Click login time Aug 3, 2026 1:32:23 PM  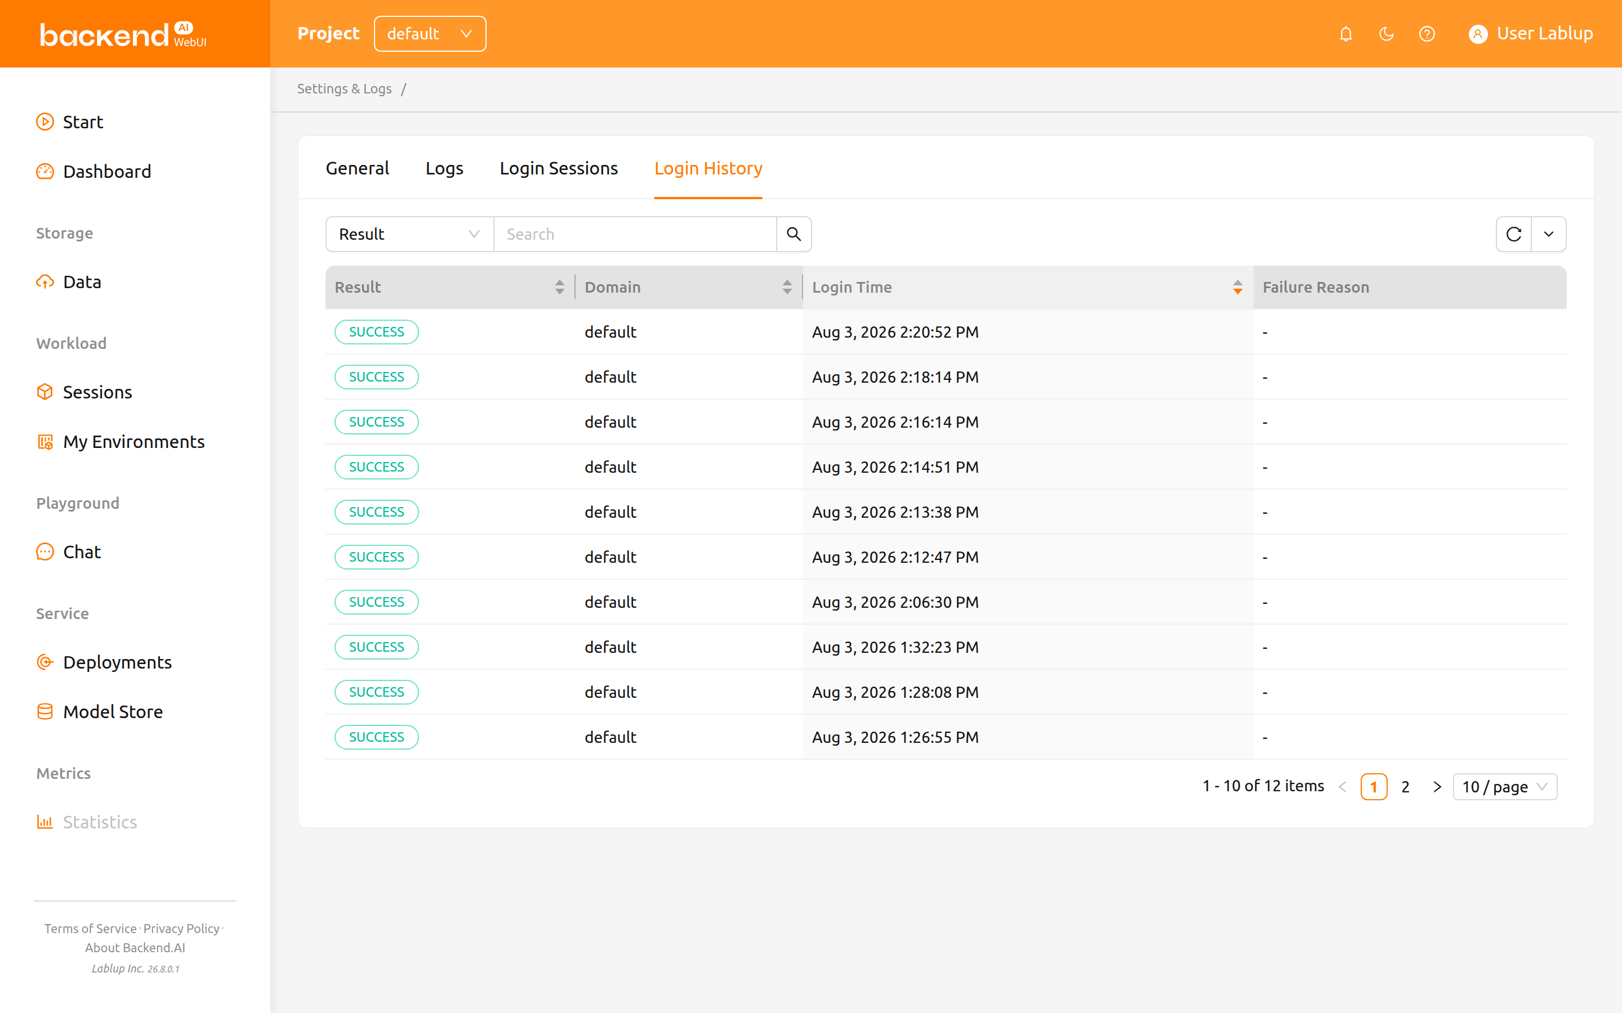(x=895, y=647)
